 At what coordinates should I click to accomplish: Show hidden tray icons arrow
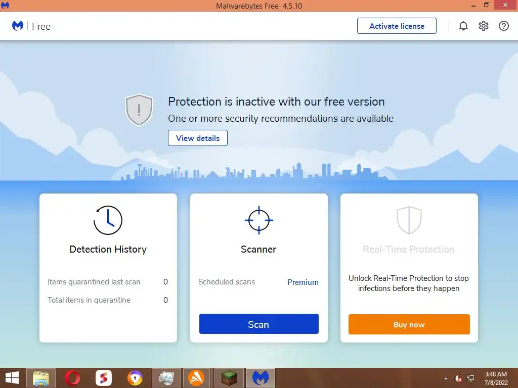click(446, 378)
